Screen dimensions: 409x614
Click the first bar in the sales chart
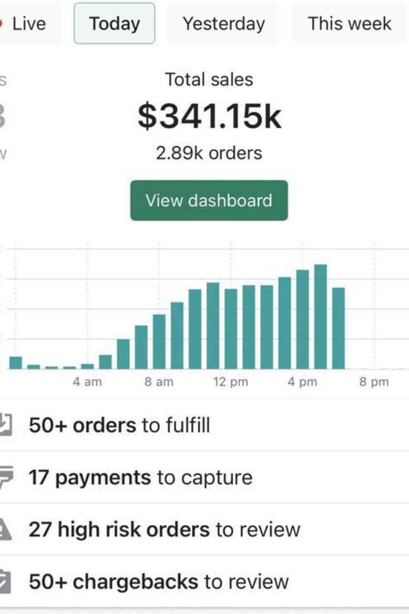pos(16,363)
